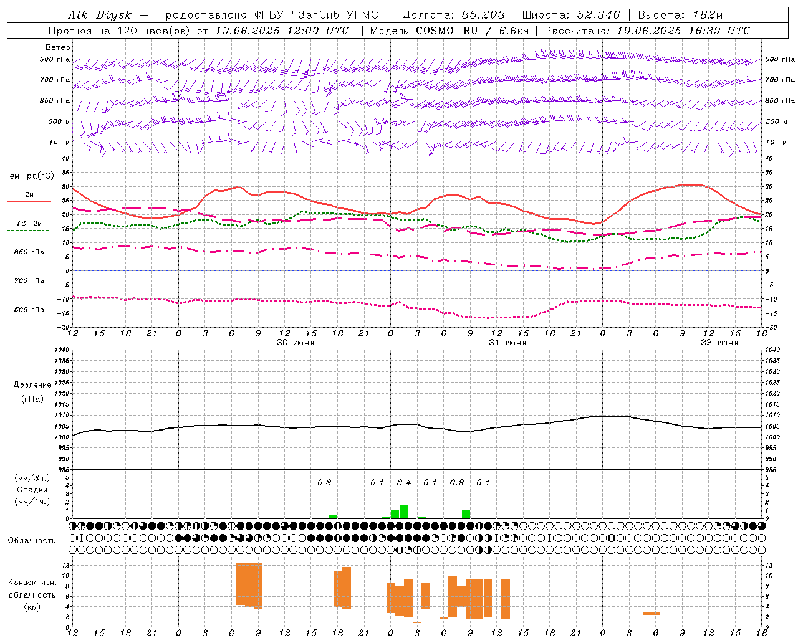The width and height of the screenshot is (798, 638).
Task: Select the 'Долгота: 85.203' header value
Action: pyautogui.click(x=453, y=15)
